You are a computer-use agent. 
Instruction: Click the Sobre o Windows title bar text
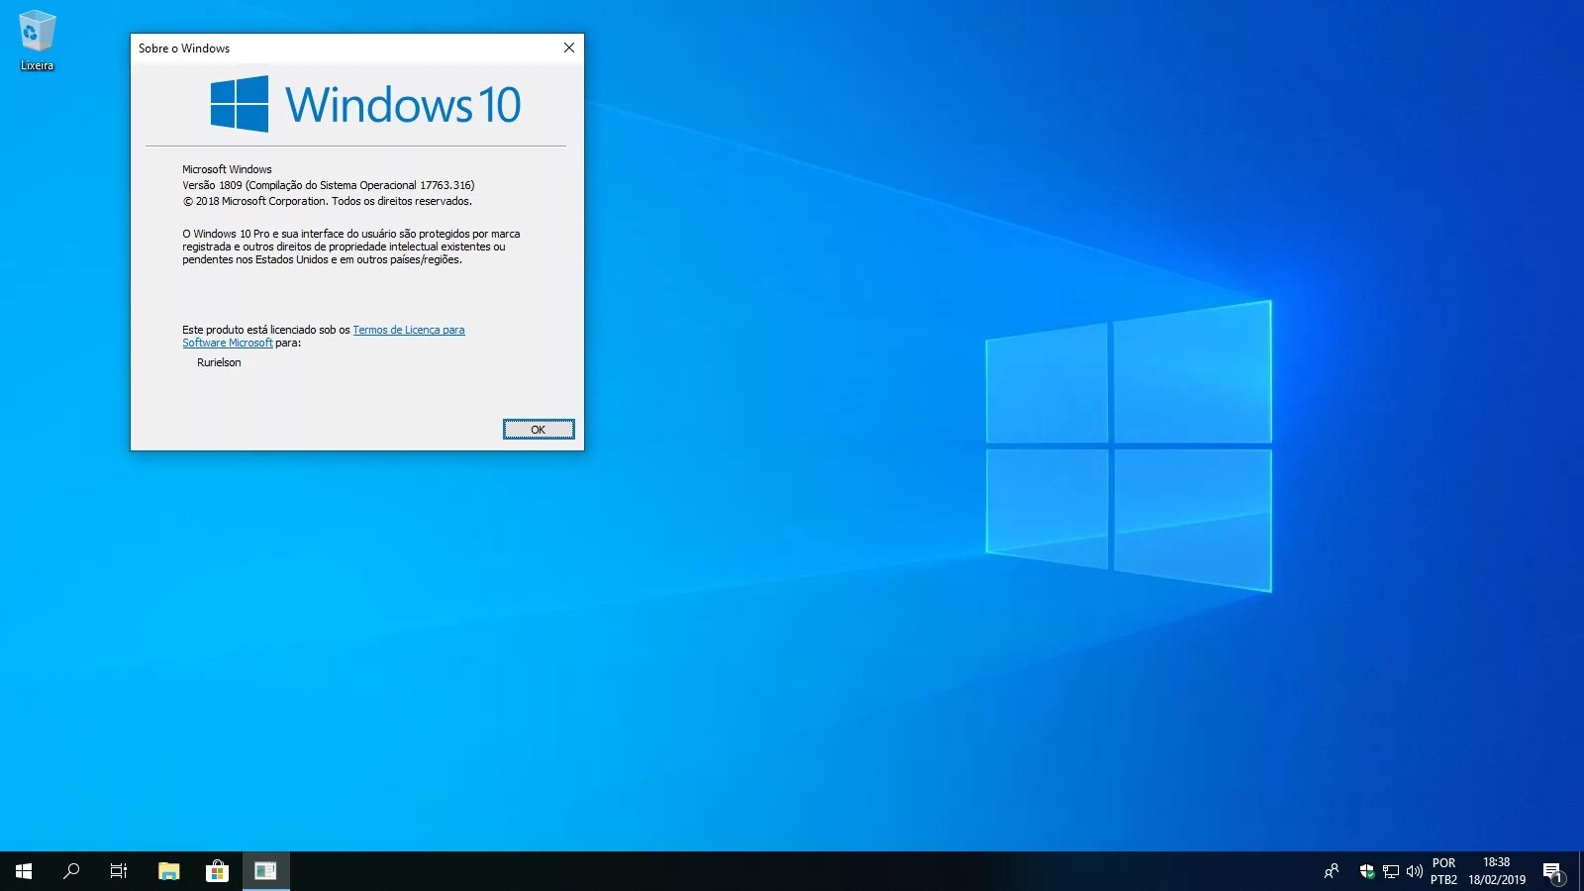pos(184,48)
